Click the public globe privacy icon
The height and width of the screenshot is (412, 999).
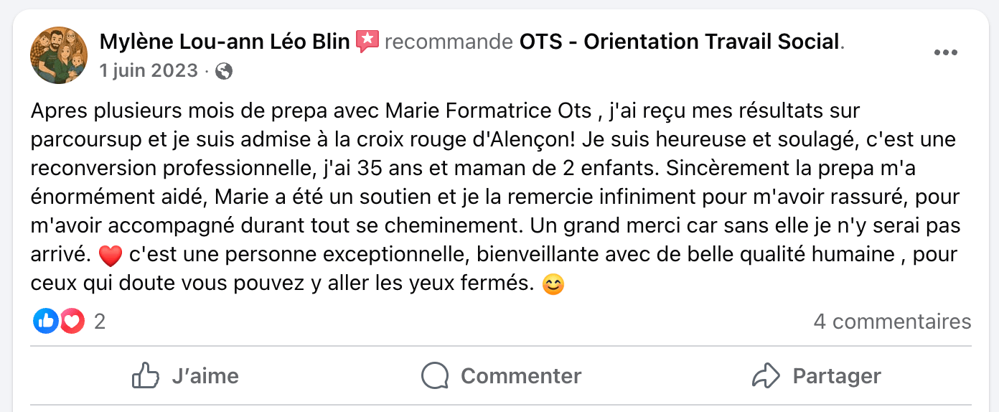coord(224,70)
